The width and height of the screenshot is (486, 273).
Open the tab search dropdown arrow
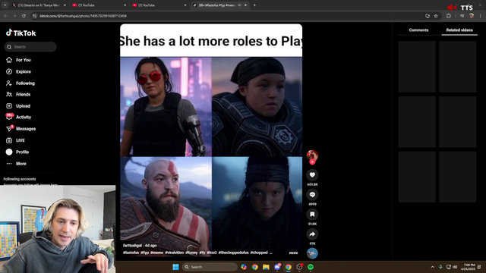coord(5,5)
